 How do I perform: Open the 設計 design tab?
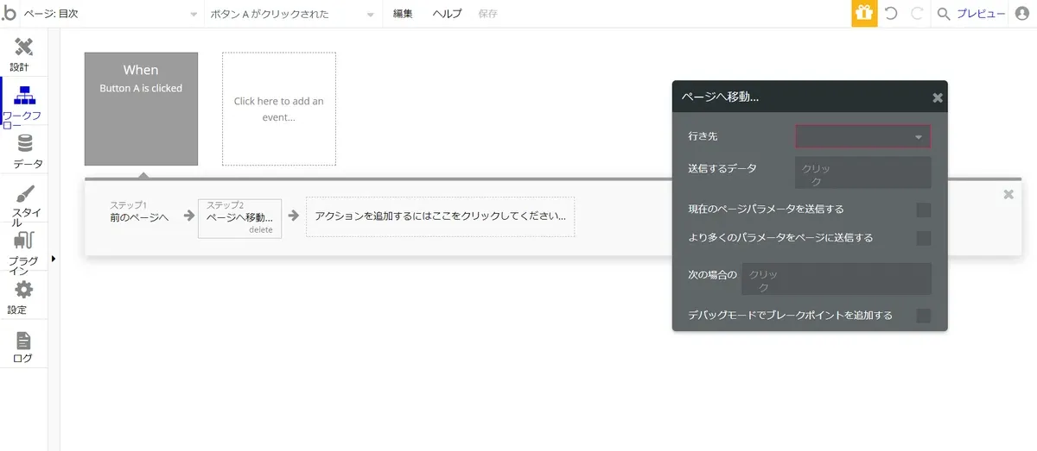[23, 55]
